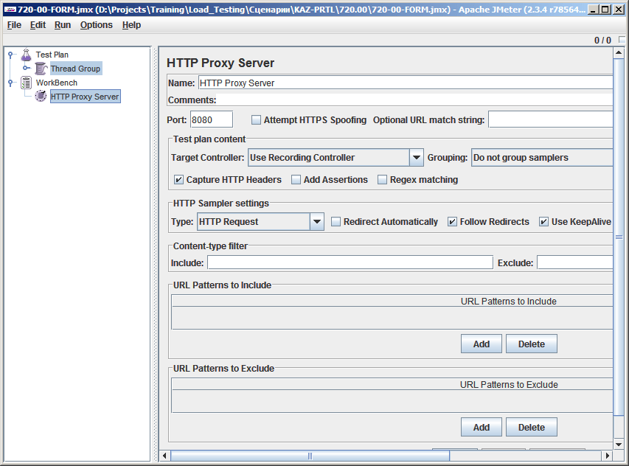Click the Port number field
The height and width of the screenshot is (466, 629).
tap(212, 120)
